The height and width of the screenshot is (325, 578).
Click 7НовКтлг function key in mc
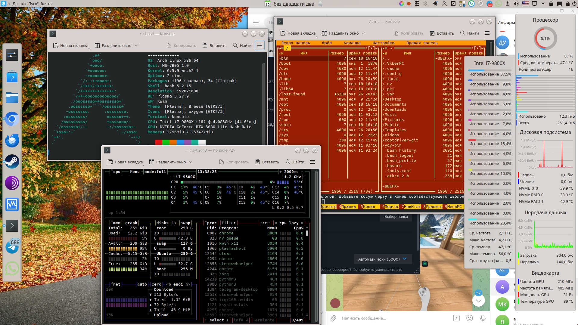[x=411, y=207]
